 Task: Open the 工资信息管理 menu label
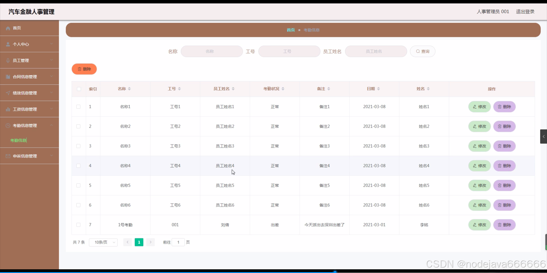[x=25, y=109]
